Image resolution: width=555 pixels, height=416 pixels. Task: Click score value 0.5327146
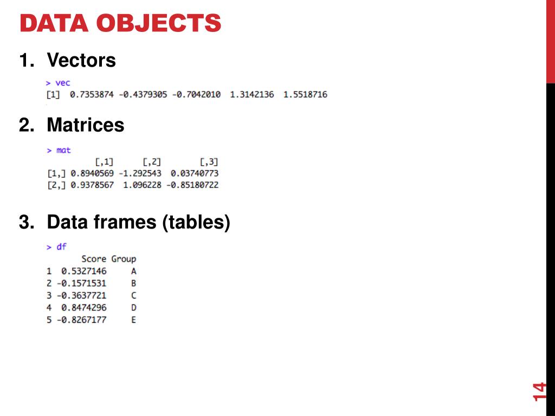pos(83,271)
